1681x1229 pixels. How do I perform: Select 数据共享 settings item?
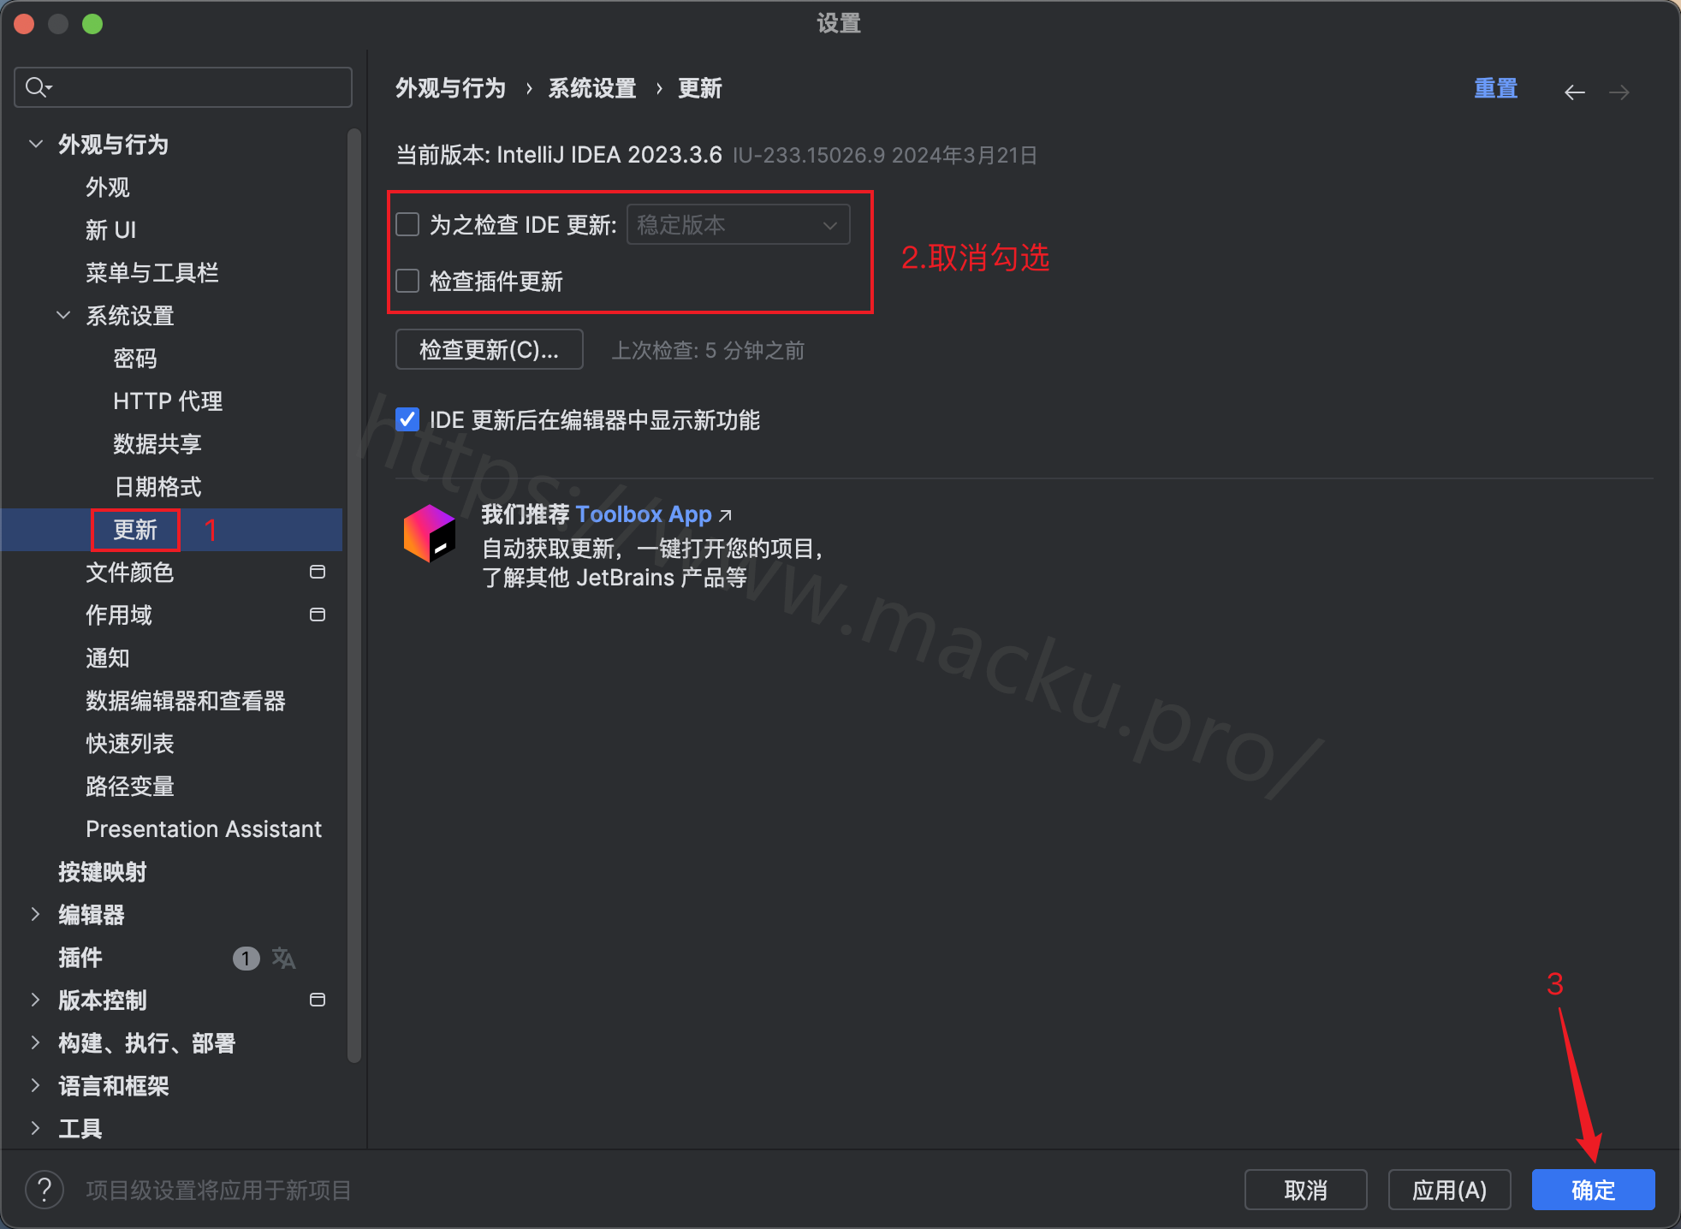pos(157,444)
